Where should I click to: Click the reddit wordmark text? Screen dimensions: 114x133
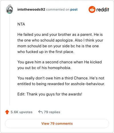[x=103, y=10]
